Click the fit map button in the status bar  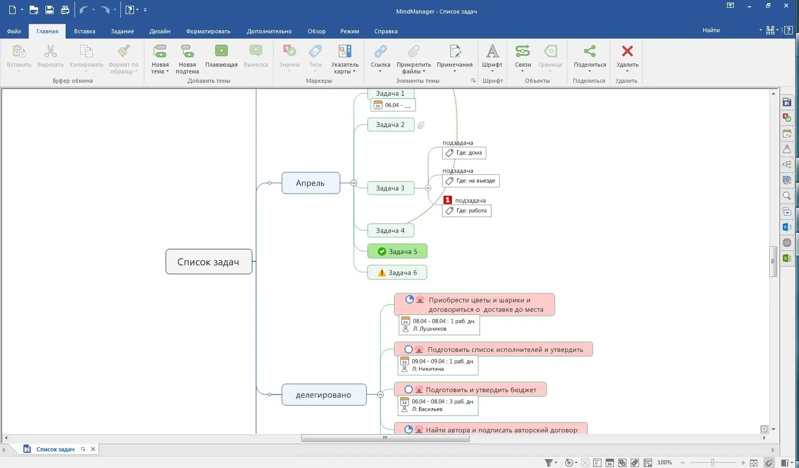point(753,463)
